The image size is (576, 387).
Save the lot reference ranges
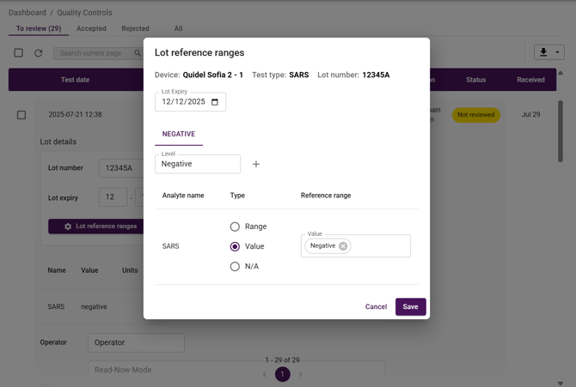(410, 307)
